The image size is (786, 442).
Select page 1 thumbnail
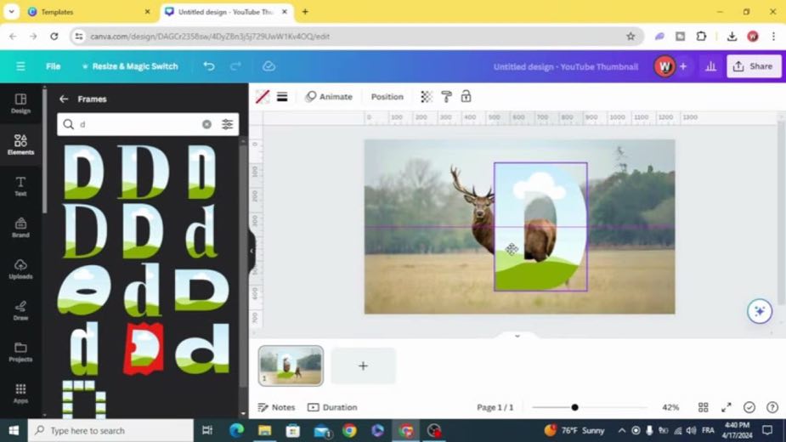coord(291,365)
